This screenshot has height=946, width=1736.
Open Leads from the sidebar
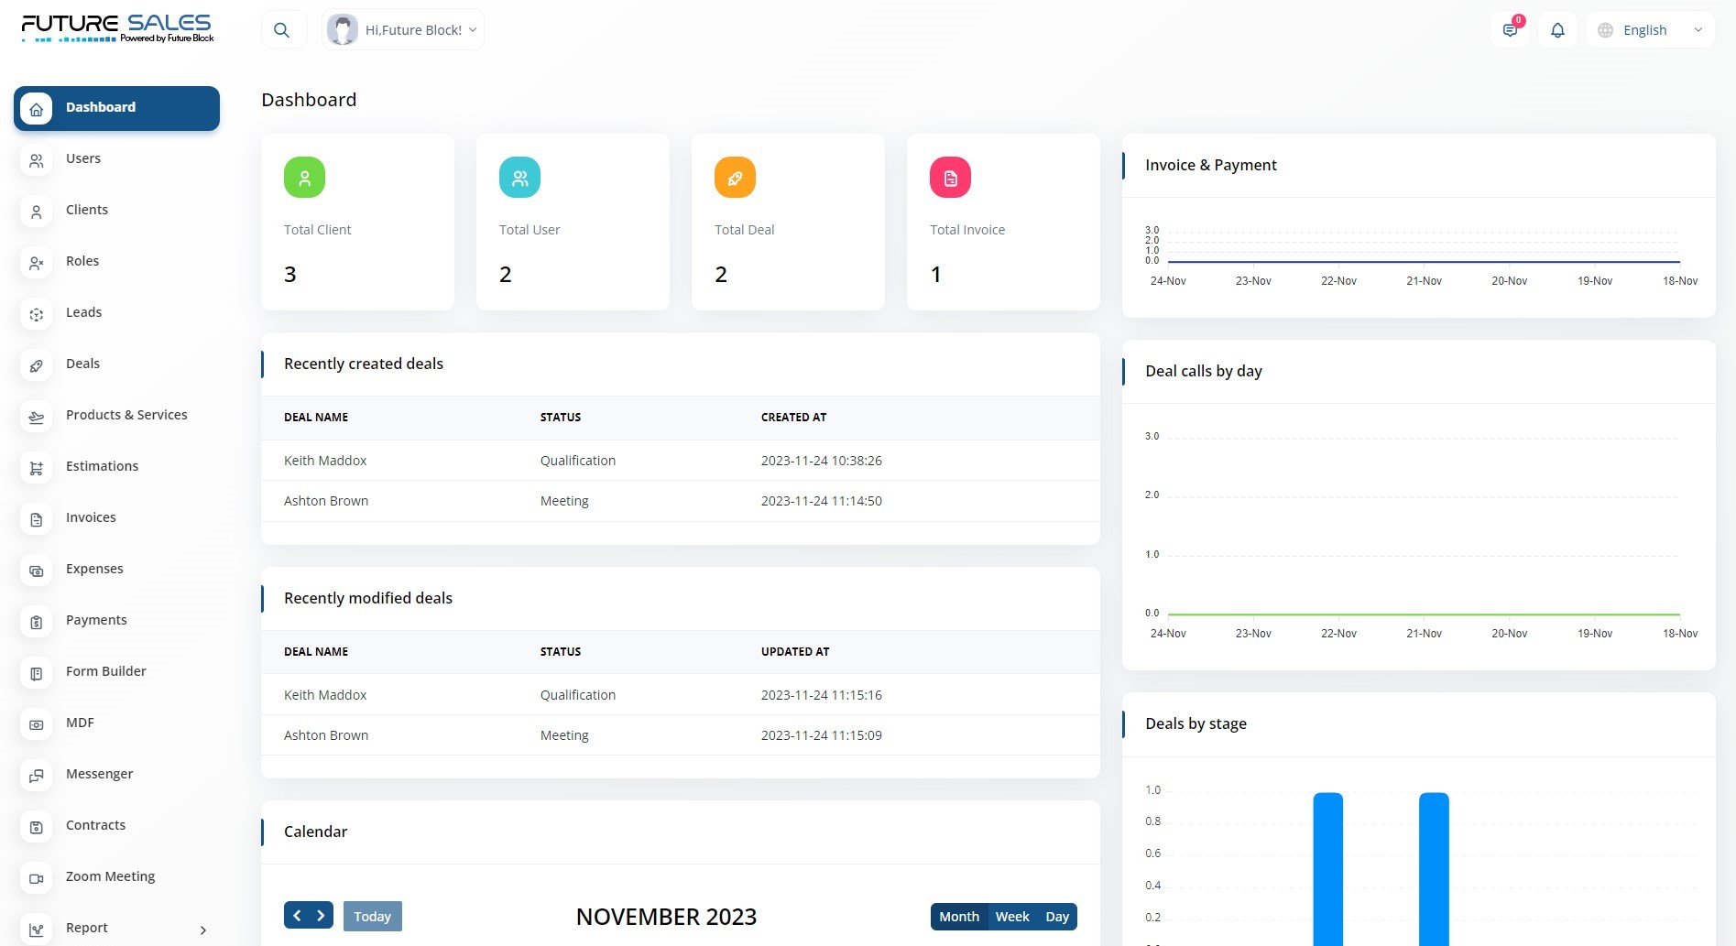(83, 312)
